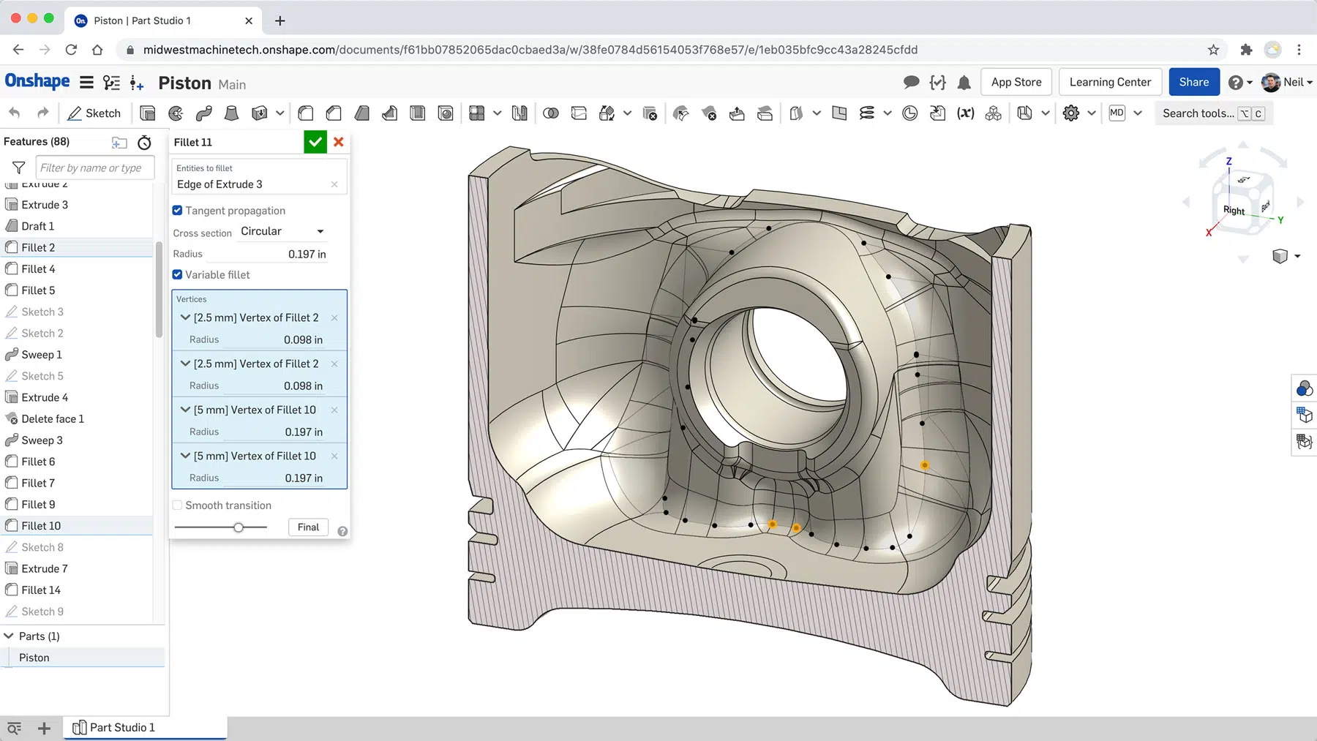This screenshot has height=741, width=1317.
Task: Click the Final button in Fillet dialog
Action: [x=307, y=527]
